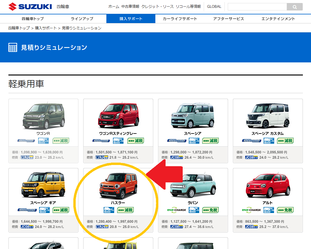Open the リコール等情報 header link
Screen dimensions: 311x249
[x=188, y=7]
